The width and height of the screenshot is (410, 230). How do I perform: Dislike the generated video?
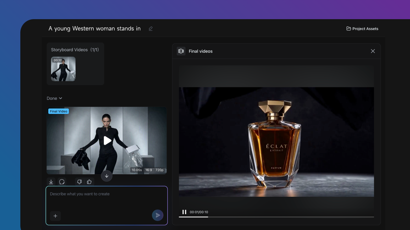(x=79, y=182)
